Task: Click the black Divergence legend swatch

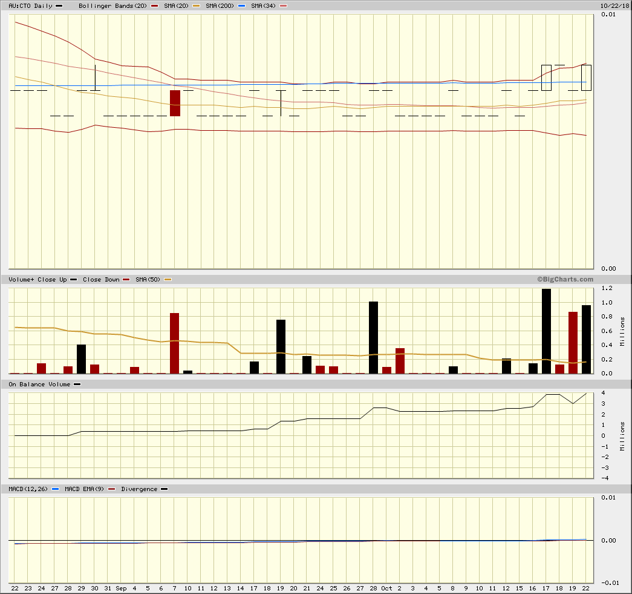Action: (164, 489)
